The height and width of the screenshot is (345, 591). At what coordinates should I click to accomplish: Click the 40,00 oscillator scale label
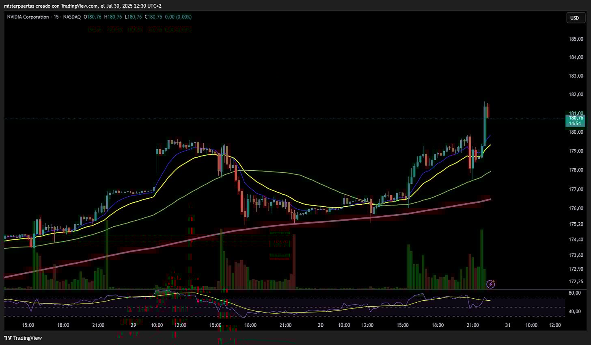tap(575, 312)
